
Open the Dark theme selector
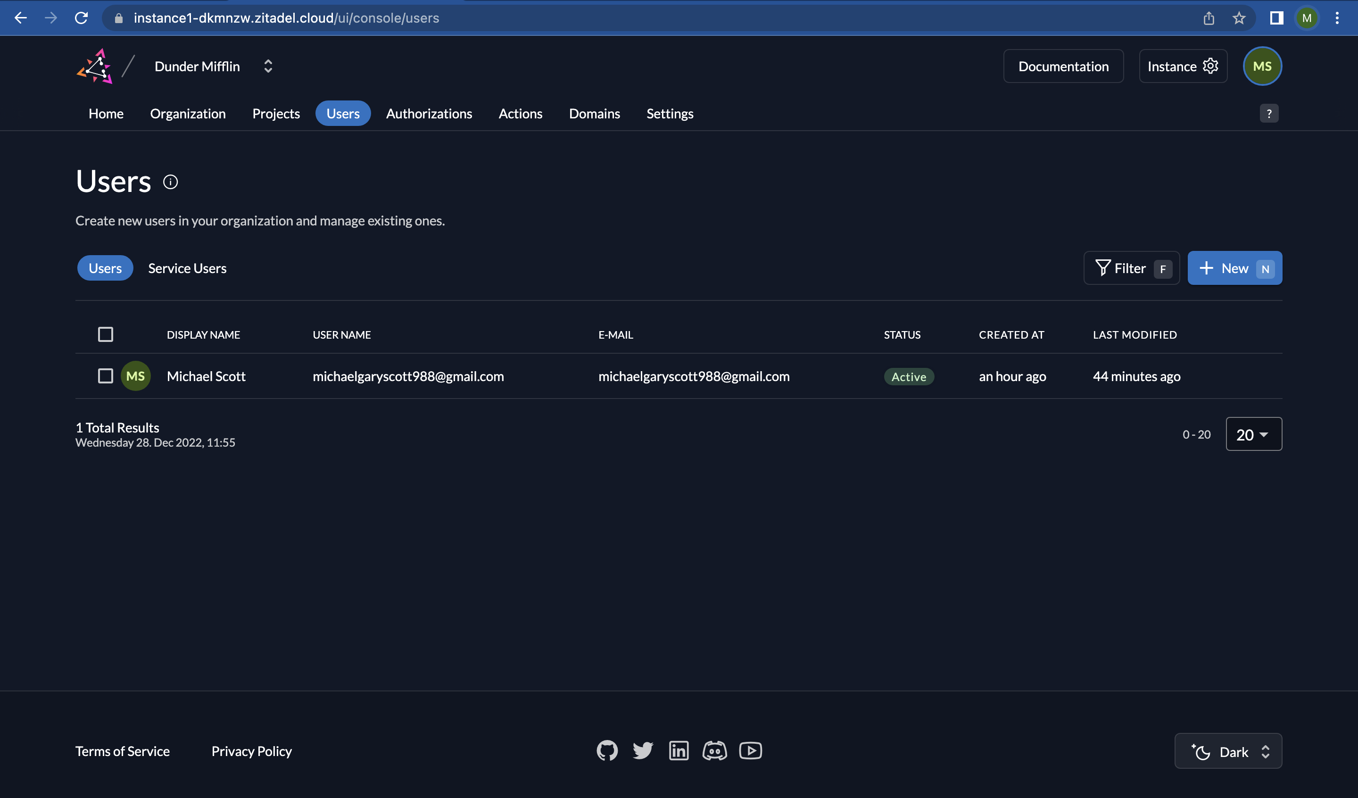(x=1227, y=751)
